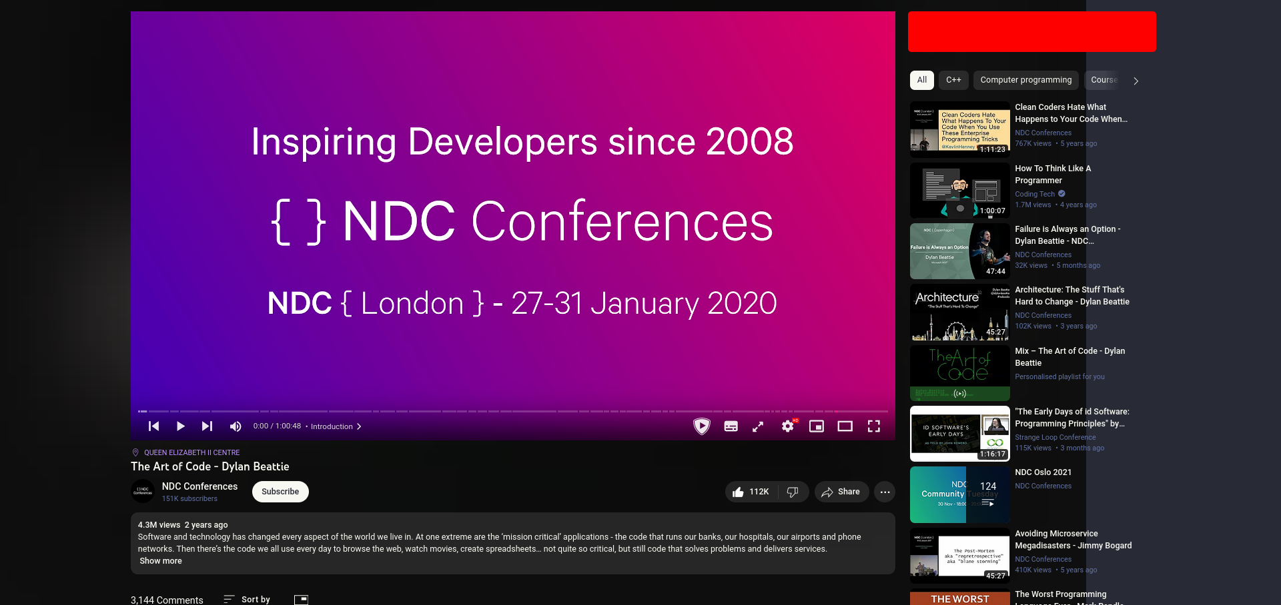Image resolution: width=1281 pixels, height=605 pixels.
Task: Open the NDC Conferences channel name link
Action: click(199, 486)
